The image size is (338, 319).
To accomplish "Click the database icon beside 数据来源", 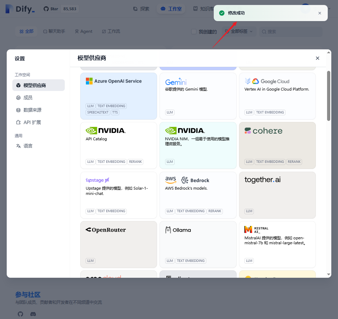I will coord(19,110).
